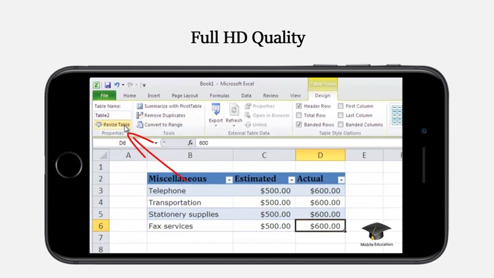Switch to the Home tab
This screenshot has height=278, width=494.
tap(130, 96)
